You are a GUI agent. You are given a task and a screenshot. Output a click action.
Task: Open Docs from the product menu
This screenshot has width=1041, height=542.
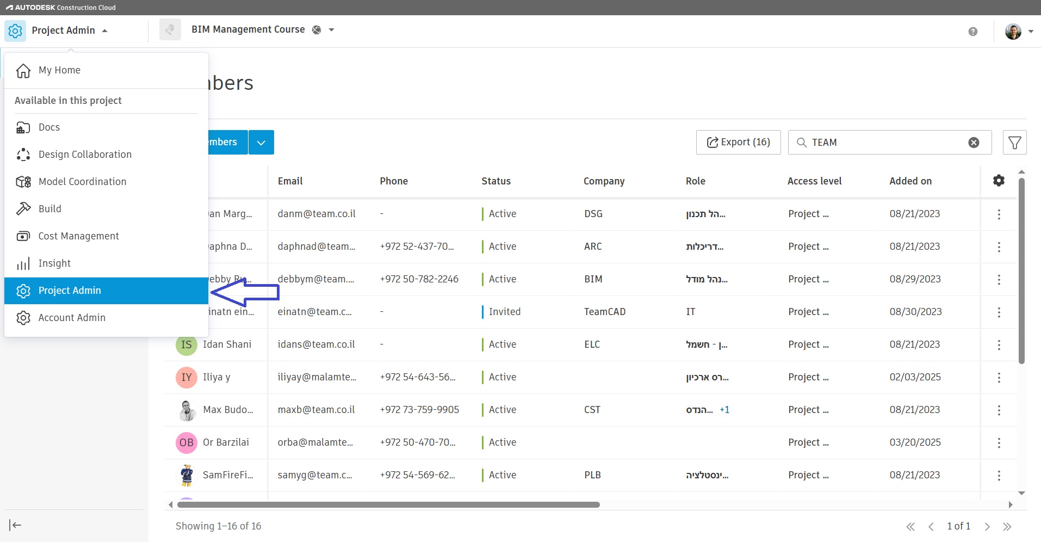(x=49, y=127)
